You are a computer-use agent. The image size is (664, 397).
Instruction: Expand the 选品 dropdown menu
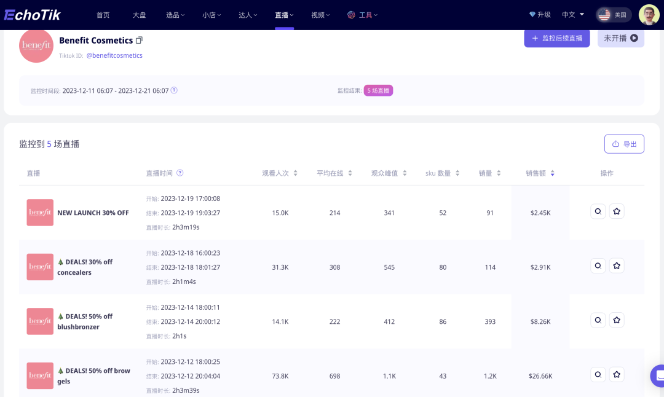175,15
